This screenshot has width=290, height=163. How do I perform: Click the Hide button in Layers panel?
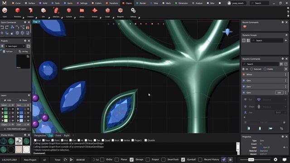coord(8,100)
